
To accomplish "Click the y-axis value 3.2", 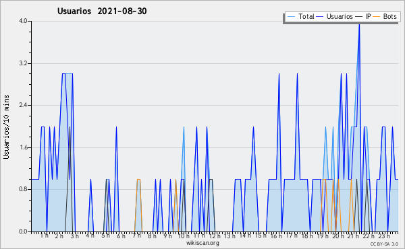I will coord(23,63).
